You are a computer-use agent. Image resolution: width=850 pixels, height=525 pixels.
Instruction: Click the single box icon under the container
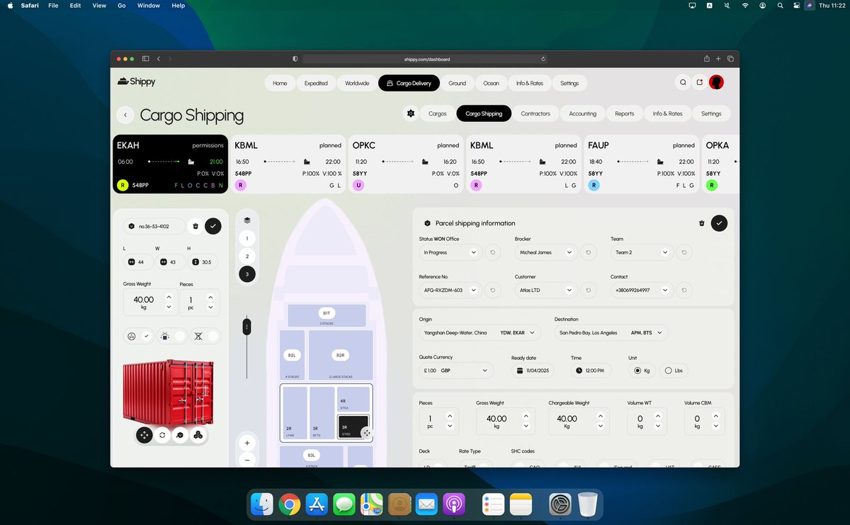(180, 435)
